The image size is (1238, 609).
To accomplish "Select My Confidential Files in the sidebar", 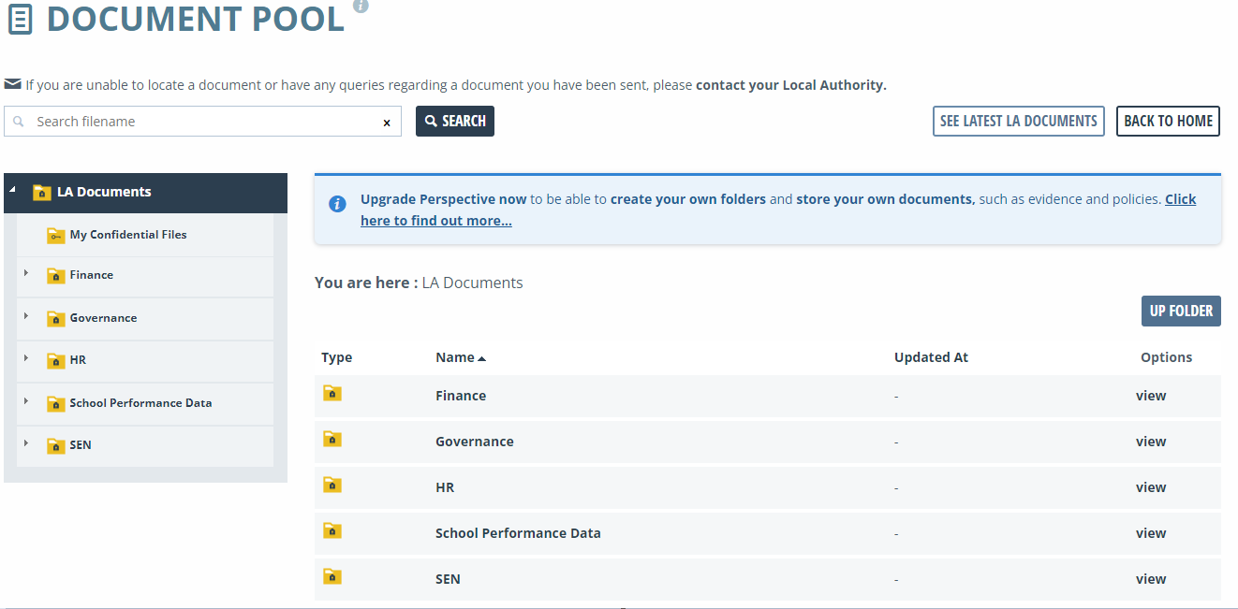I will (128, 235).
